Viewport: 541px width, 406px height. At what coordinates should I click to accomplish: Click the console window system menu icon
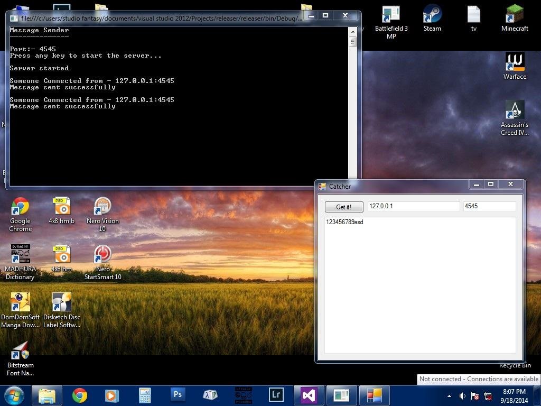(x=14, y=19)
